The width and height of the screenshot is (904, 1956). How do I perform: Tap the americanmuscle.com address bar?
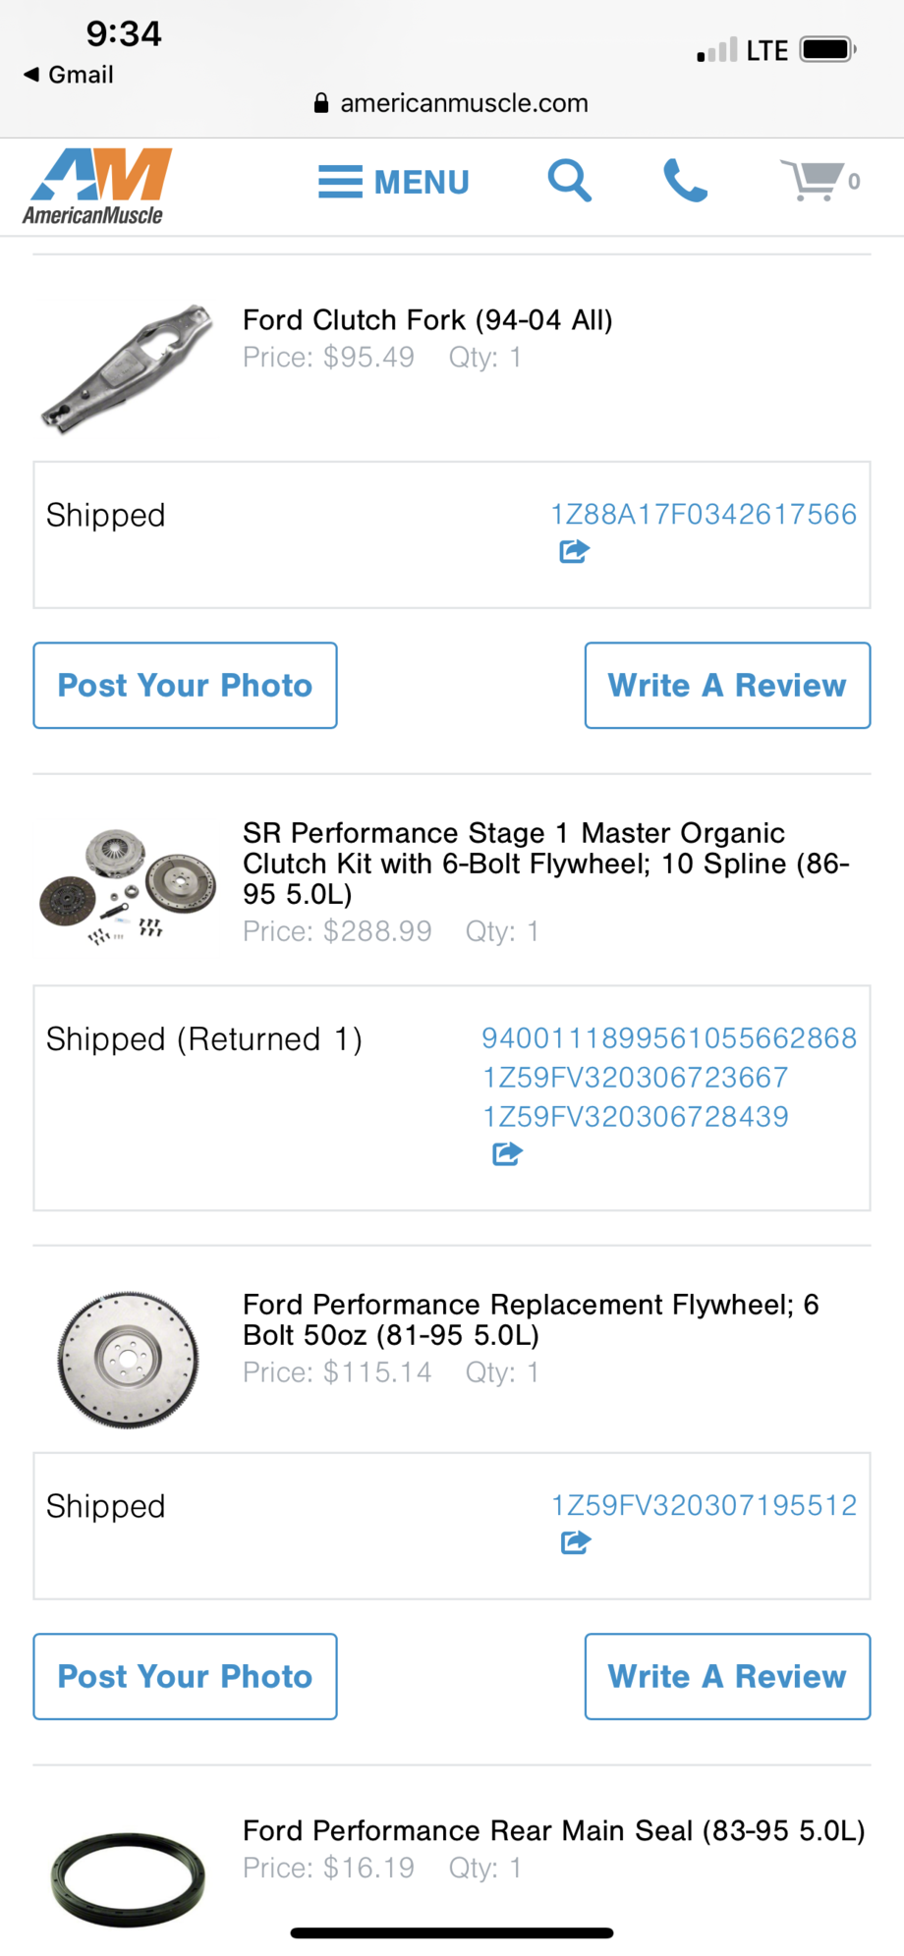[x=452, y=103]
